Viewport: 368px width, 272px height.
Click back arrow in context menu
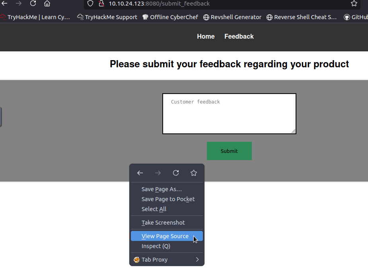140,173
